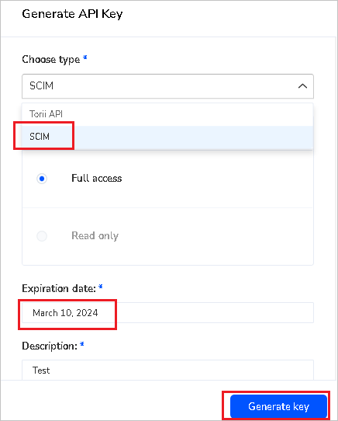Select the Full access radio button
This screenshot has height=421, width=338.
click(42, 179)
